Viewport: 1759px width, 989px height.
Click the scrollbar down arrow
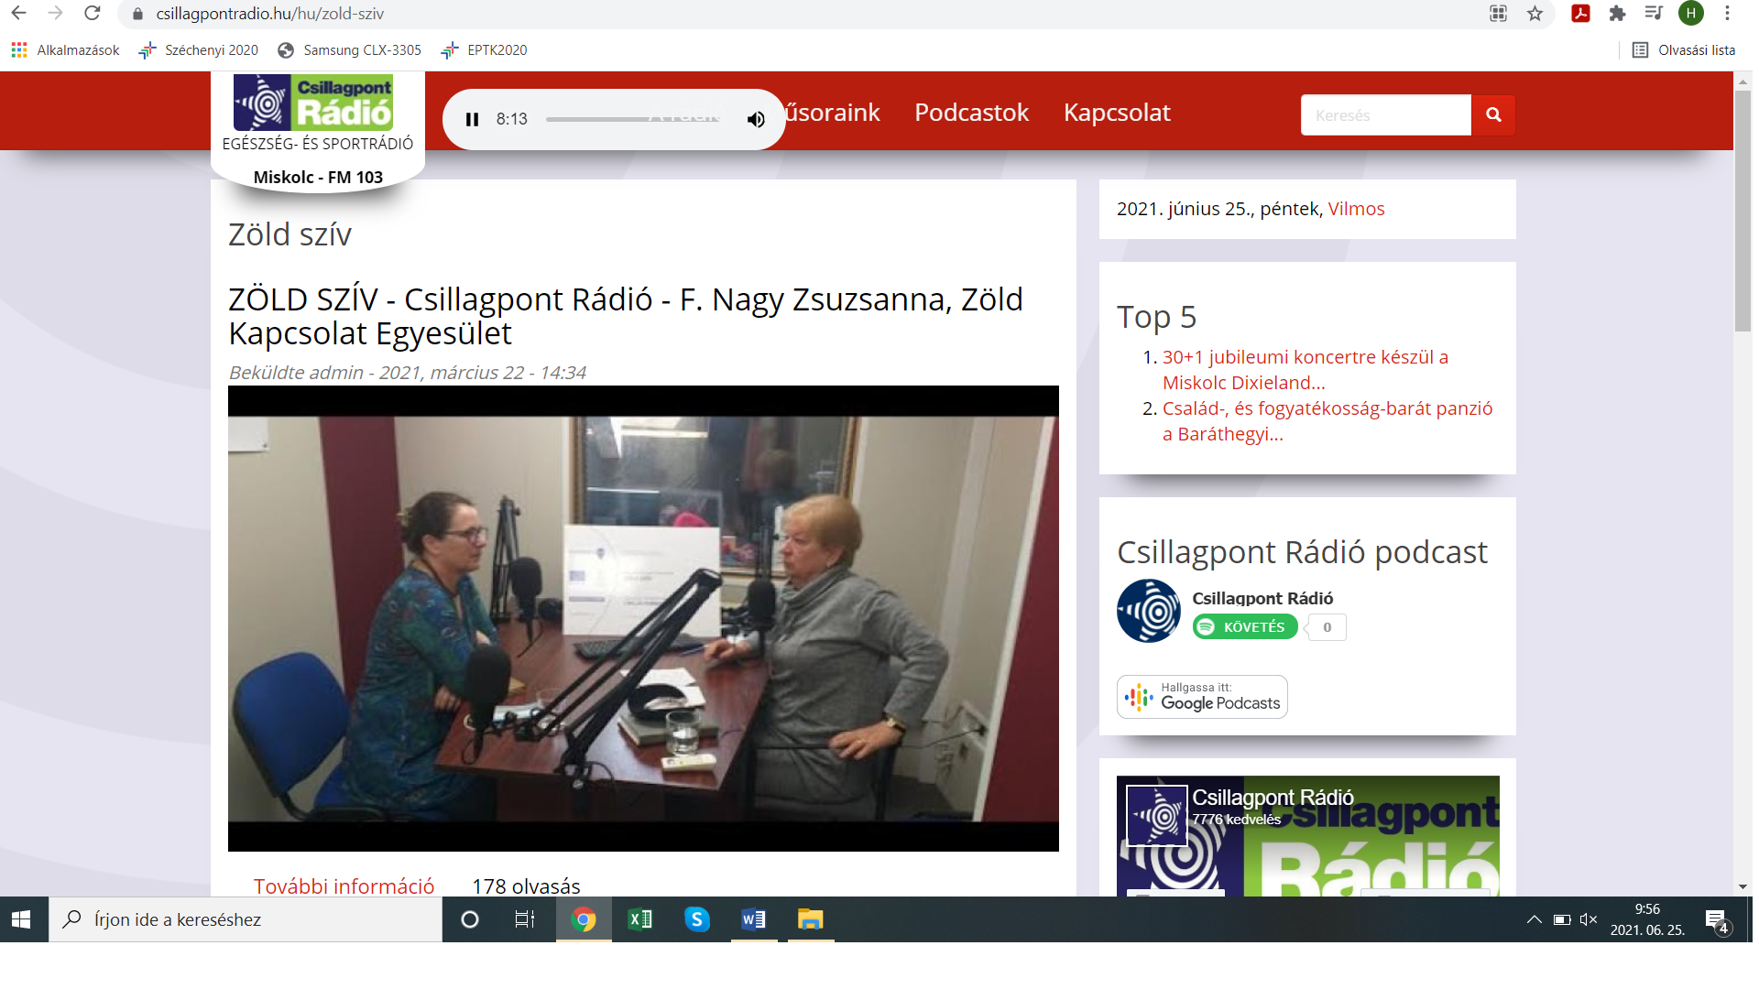coord(1743,886)
